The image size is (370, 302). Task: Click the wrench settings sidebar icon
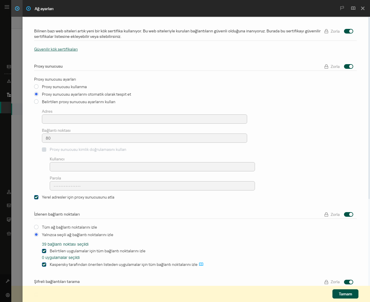[8, 281]
